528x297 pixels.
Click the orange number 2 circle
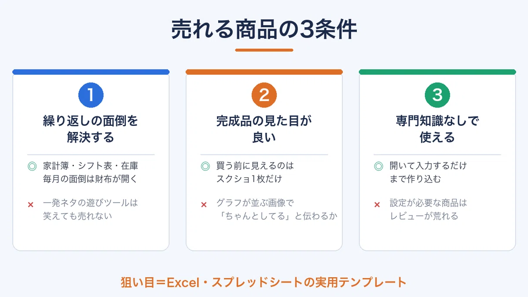(264, 95)
